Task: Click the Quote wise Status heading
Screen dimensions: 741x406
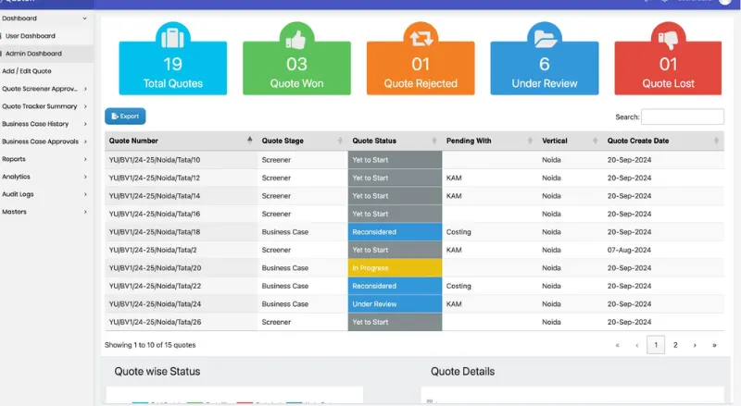Action: [157, 372]
